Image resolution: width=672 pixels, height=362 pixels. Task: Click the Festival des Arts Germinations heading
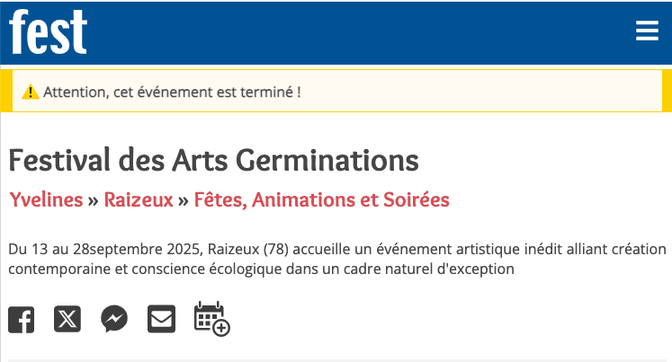pos(213,160)
